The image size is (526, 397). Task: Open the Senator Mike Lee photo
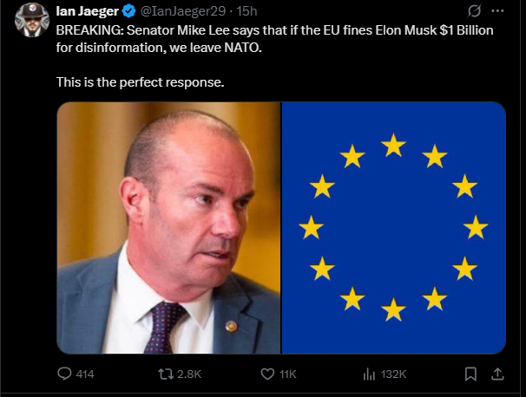[x=168, y=227]
